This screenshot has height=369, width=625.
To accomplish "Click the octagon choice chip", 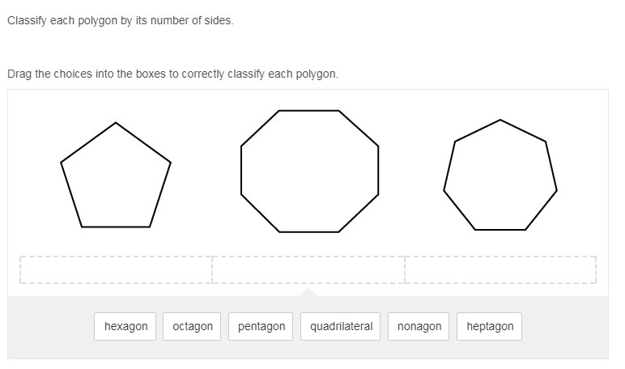I will 193,326.
